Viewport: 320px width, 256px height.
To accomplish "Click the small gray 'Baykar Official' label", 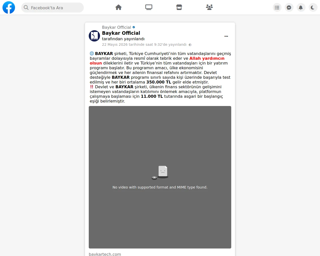I will pyautogui.click(x=116, y=27).
